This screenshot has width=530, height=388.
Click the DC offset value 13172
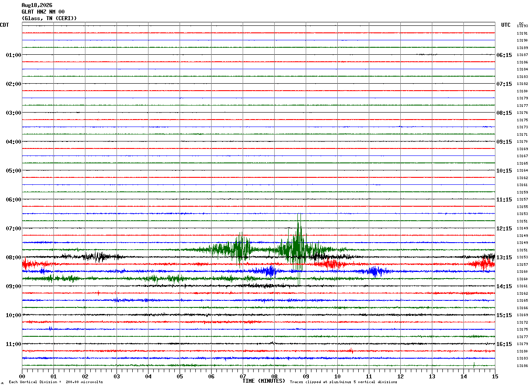pyautogui.click(x=522, y=322)
